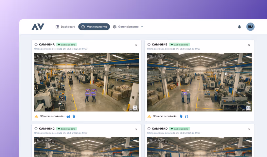Screen dimensions: 267x157
Task: Click 'EPIs com ocorrência' label on CAM-084B
Action: click(165, 116)
